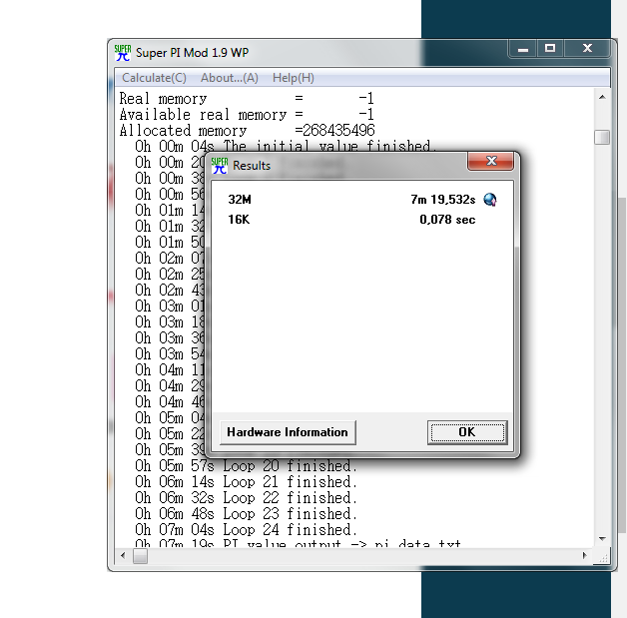Click the vertical scrollbar up arrow
Viewport: 627px width, 618px height.
(x=602, y=97)
